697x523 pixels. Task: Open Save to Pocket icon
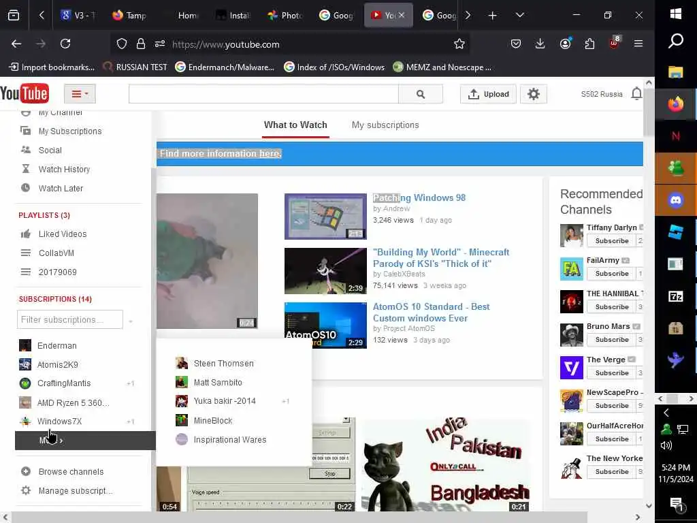516,44
